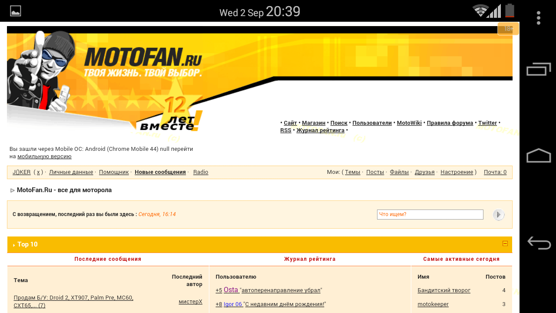Tap the battery status icon

[510, 11]
